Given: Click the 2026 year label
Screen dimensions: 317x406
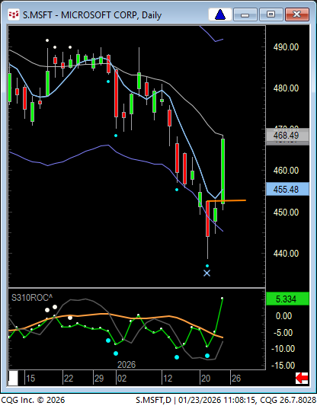Looking at the screenshot, I should [126, 365].
